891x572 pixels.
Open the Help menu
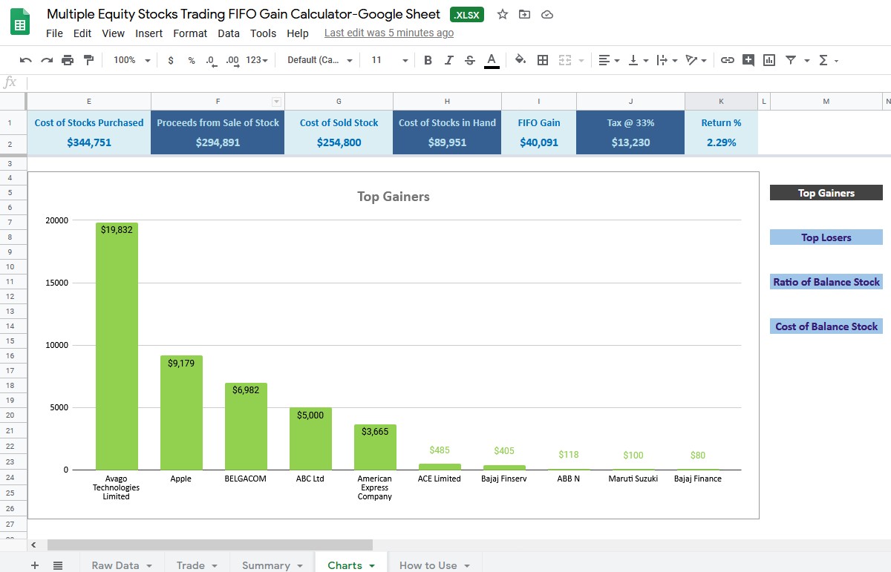point(298,33)
